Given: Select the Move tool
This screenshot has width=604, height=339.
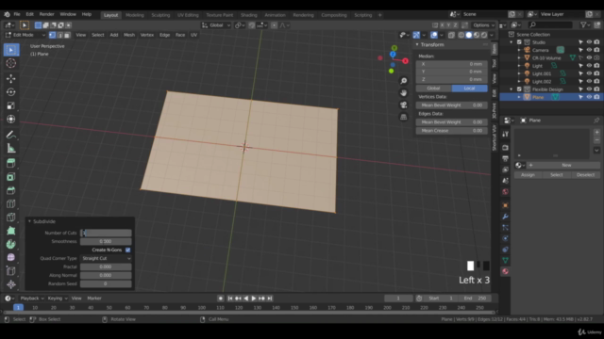Looking at the screenshot, I should 10,78.
